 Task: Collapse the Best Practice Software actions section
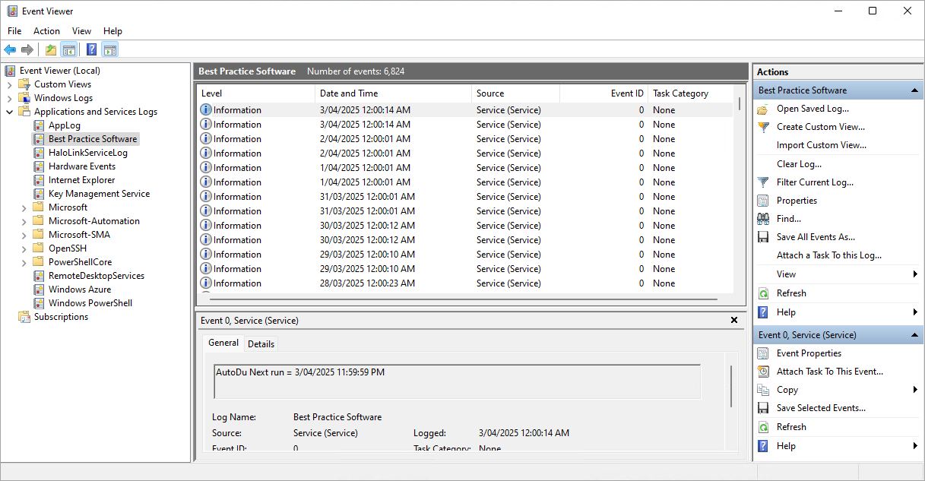pyautogui.click(x=915, y=90)
